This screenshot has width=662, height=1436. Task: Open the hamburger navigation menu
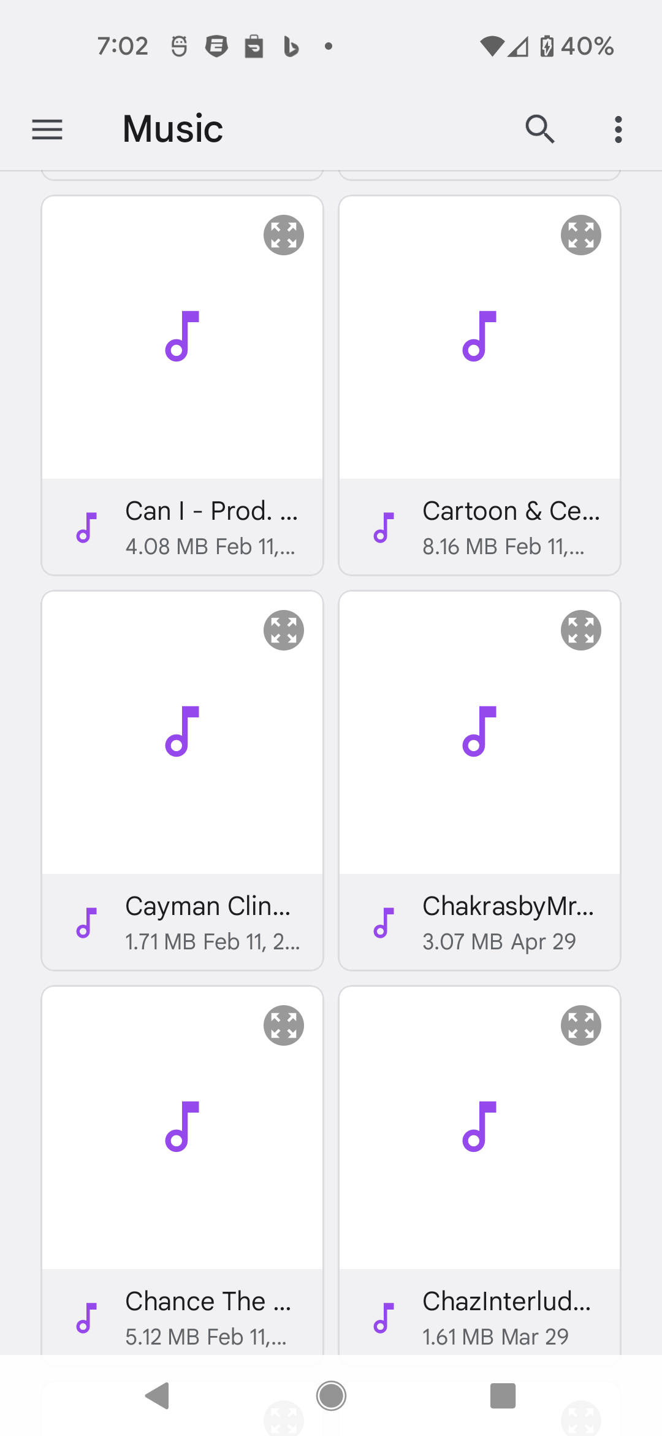coord(47,129)
